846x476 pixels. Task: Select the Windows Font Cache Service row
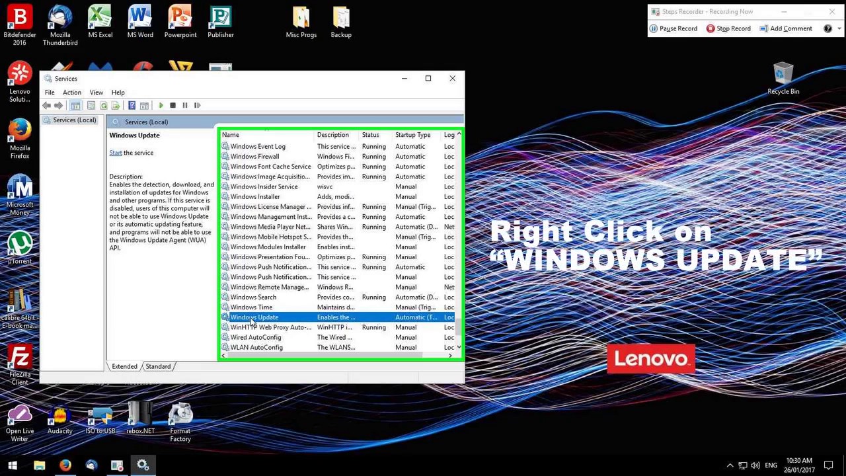click(x=337, y=167)
